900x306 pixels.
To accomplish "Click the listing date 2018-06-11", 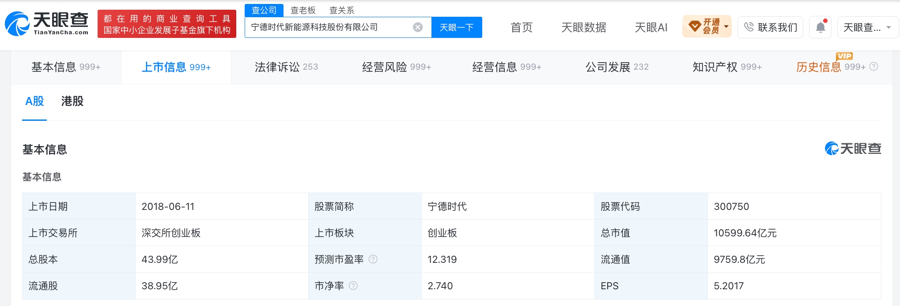I will 168,206.
